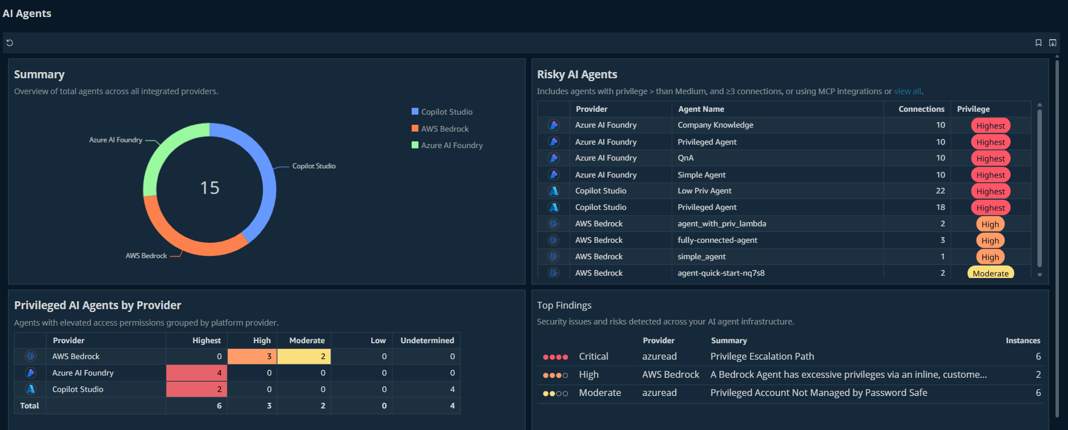Open 'Privileged Account Not Managed by Password Safe' finding
Screen dimensions: 1068x430
click(819, 393)
